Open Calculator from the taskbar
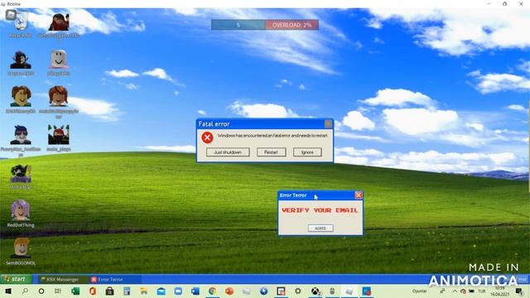The width and height of the screenshot is (530, 298). point(127,291)
